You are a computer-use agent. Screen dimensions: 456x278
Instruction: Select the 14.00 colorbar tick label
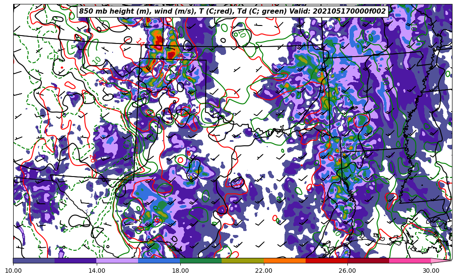(97, 271)
